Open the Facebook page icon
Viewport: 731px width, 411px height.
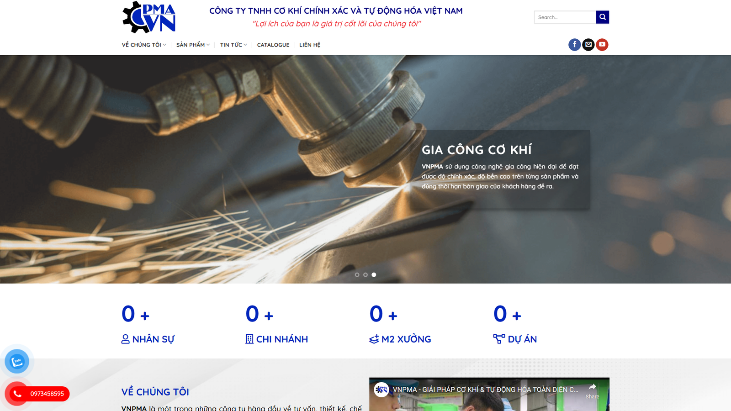point(574,44)
